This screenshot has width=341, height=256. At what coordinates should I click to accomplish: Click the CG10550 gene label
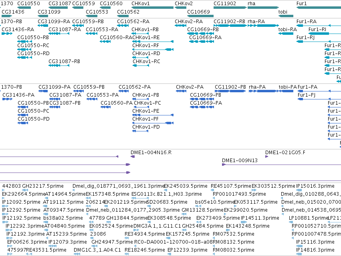coord(28,4)
